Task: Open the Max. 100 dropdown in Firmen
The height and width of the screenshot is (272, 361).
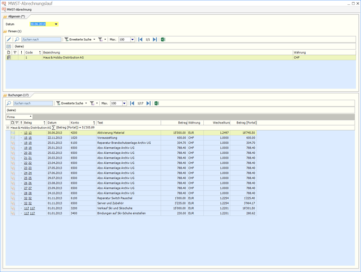Action: coord(132,40)
